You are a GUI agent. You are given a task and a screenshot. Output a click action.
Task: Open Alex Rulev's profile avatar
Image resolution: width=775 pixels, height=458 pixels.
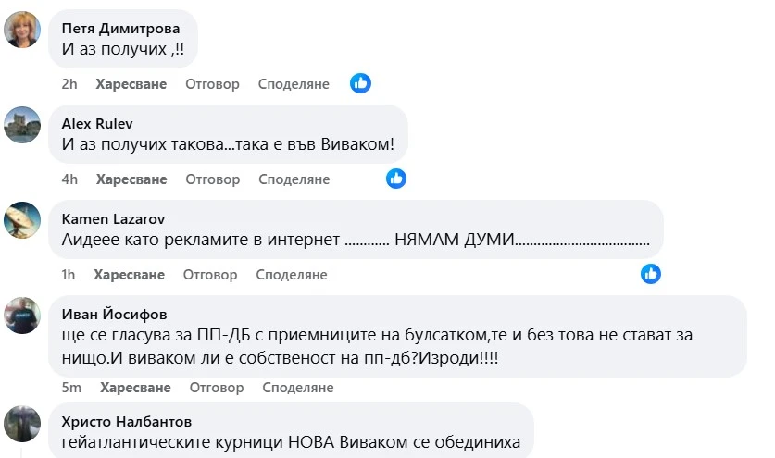(x=22, y=125)
